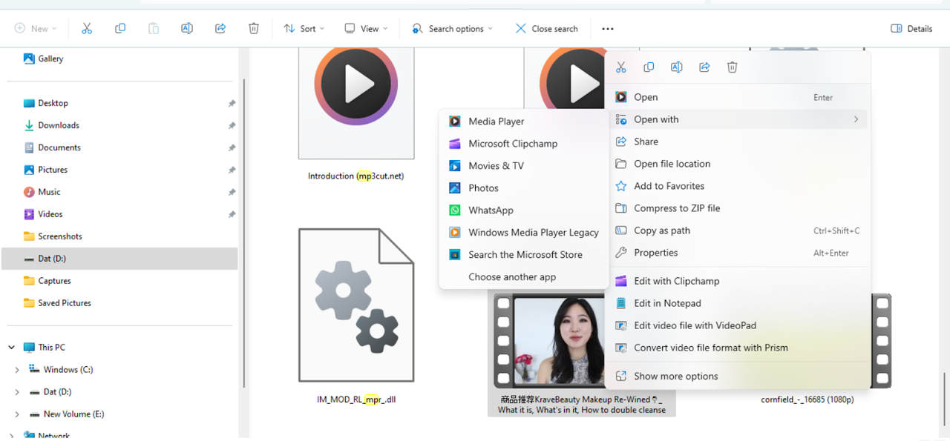The width and height of the screenshot is (950, 441).
Task: Click the cornfield_-_16685 (1080p) file name
Action: [807, 399]
